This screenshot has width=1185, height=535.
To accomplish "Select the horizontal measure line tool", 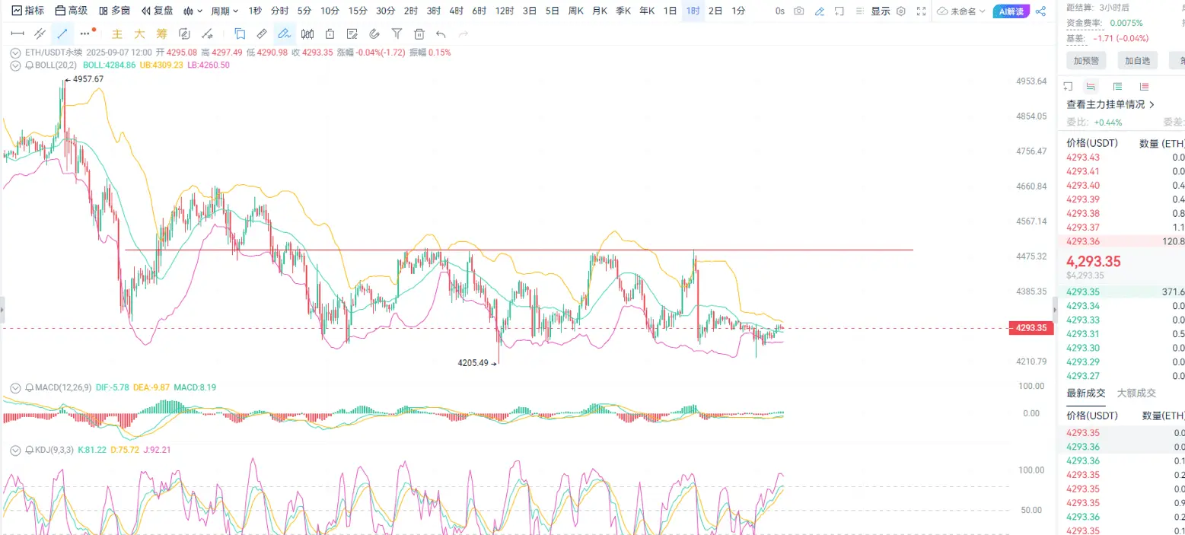I will 18,33.
